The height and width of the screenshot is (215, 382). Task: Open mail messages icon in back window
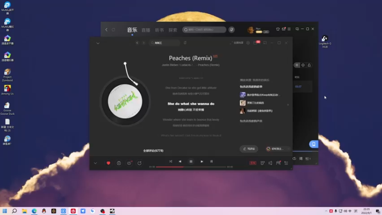[x=284, y=29]
